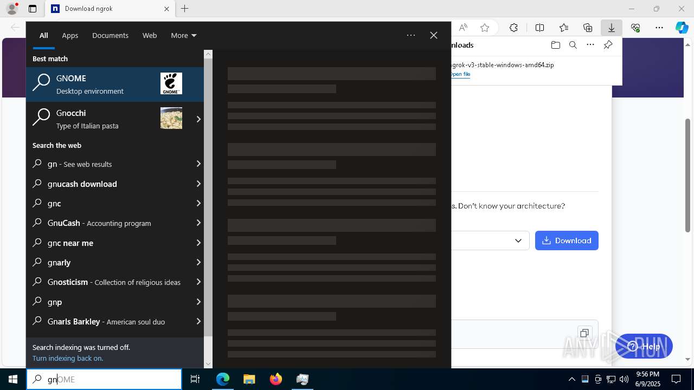Close the Windows search panel

point(434,35)
